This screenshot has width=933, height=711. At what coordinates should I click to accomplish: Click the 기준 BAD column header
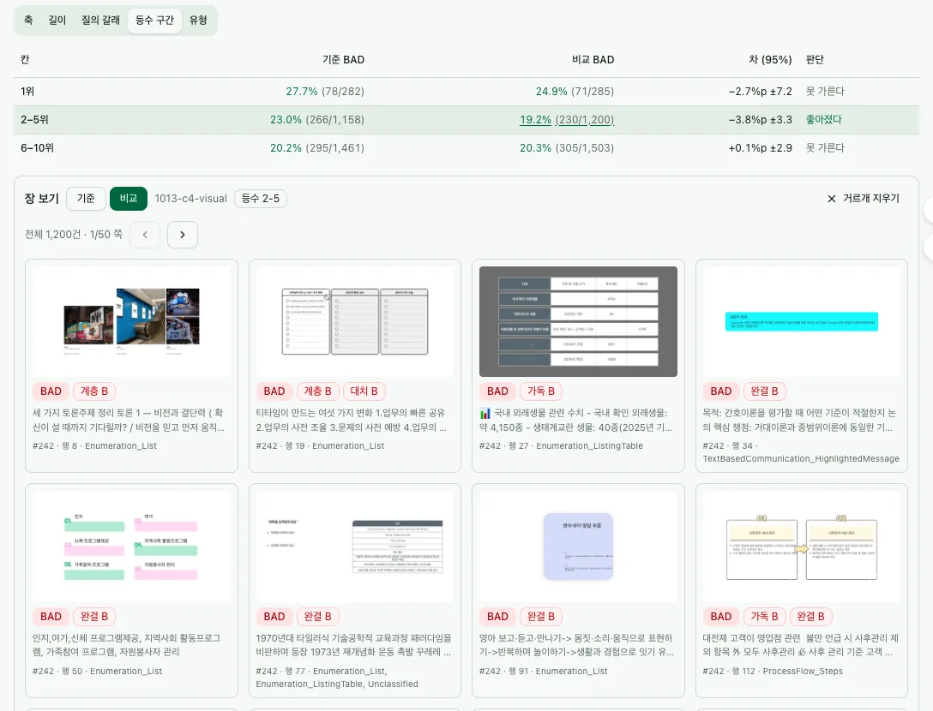(x=343, y=59)
